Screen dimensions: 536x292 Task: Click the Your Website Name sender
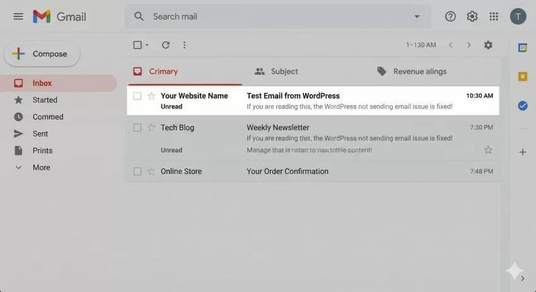tap(194, 96)
